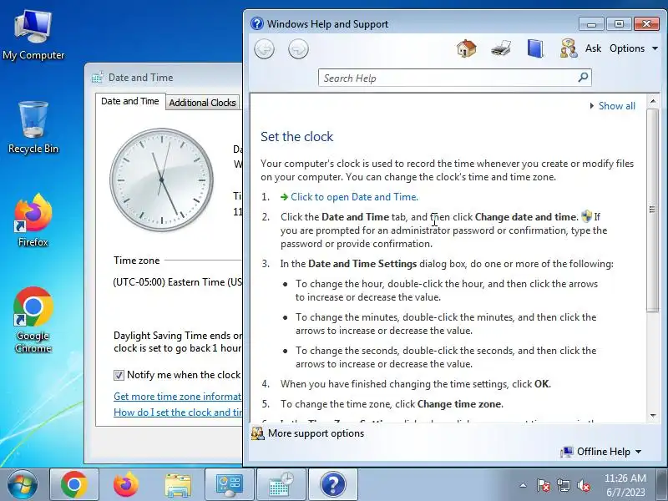Viewport: 668px width, 501px height.
Task: Click the security shield icon in step 2
Action: click(x=587, y=216)
